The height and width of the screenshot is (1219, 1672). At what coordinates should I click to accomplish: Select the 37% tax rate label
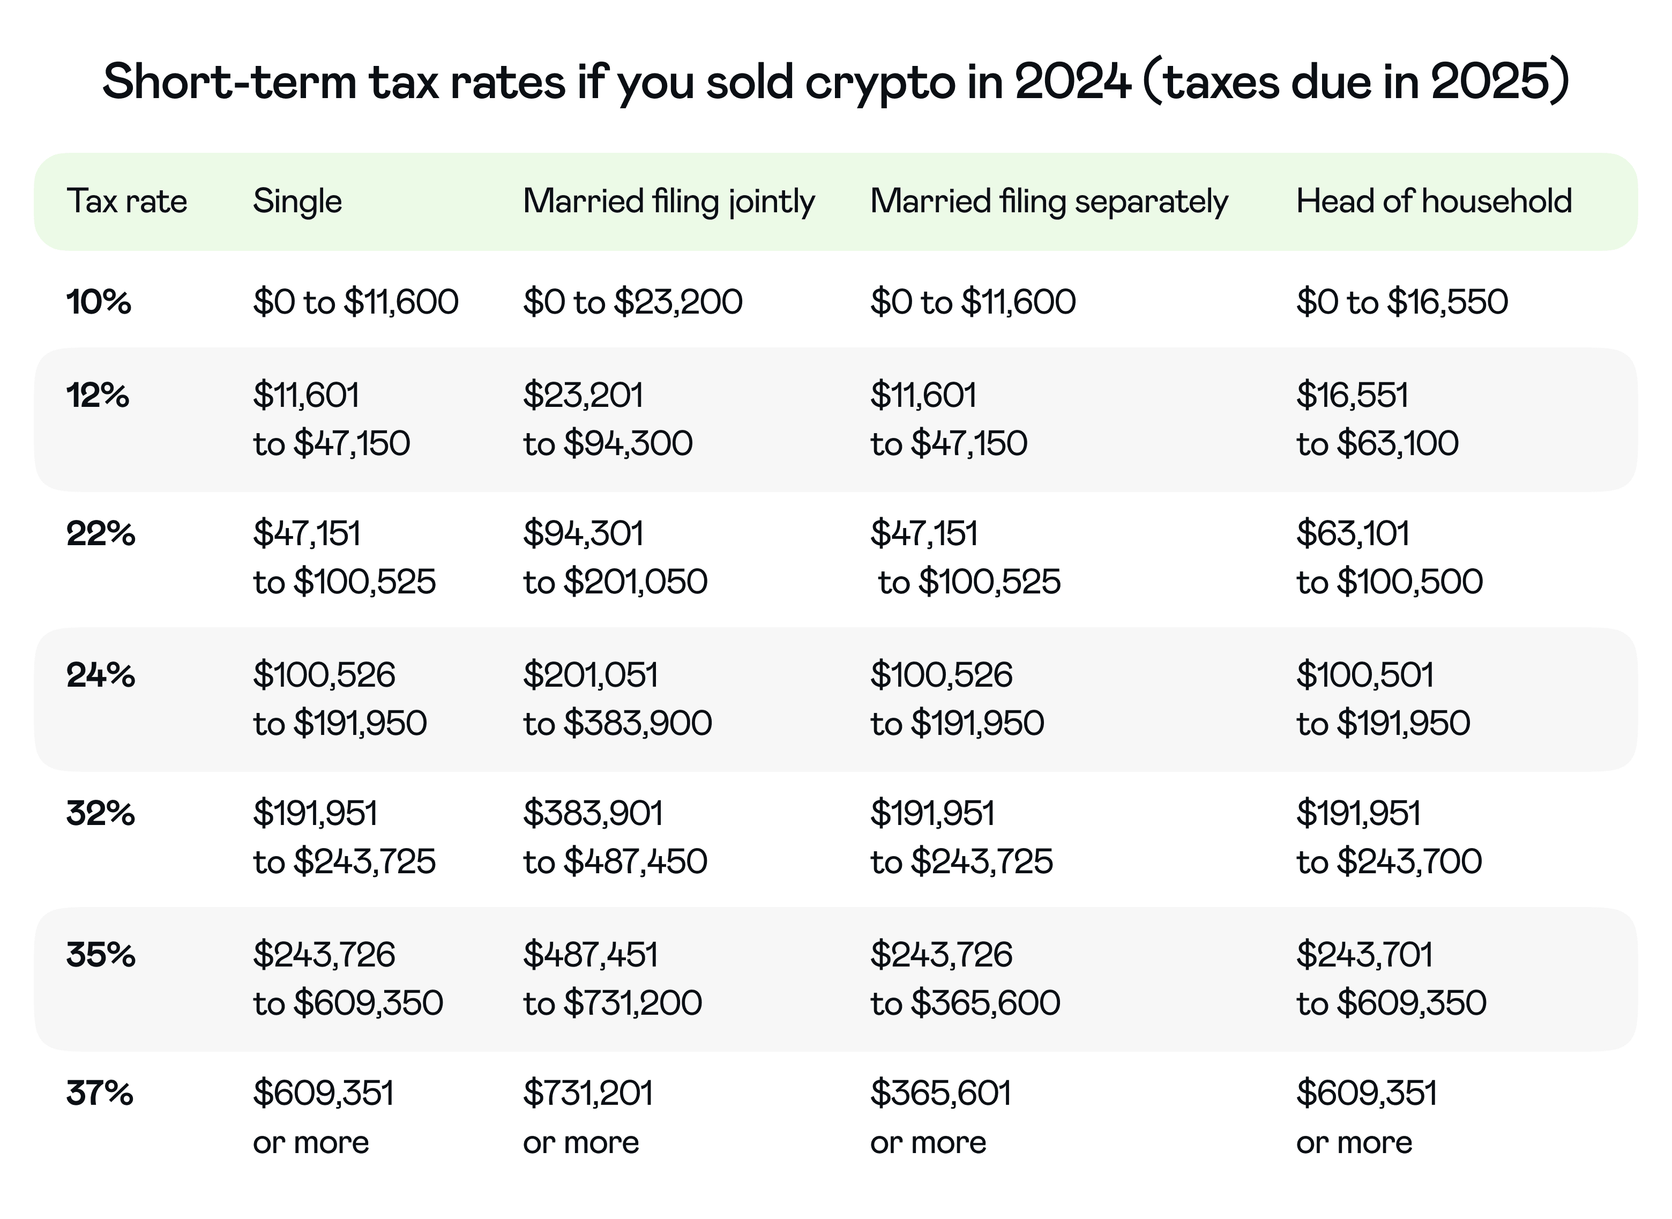click(x=100, y=1093)
